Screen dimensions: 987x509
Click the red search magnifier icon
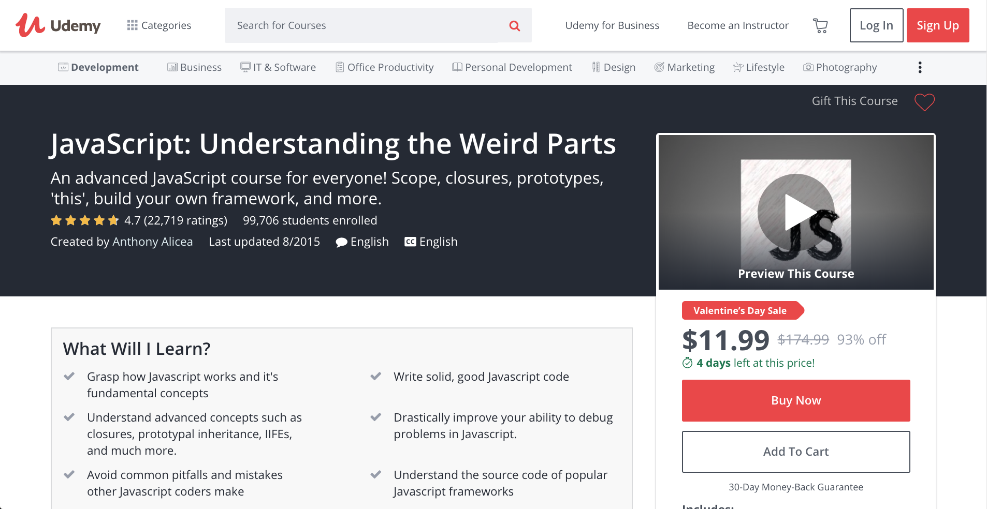point(514,25)
